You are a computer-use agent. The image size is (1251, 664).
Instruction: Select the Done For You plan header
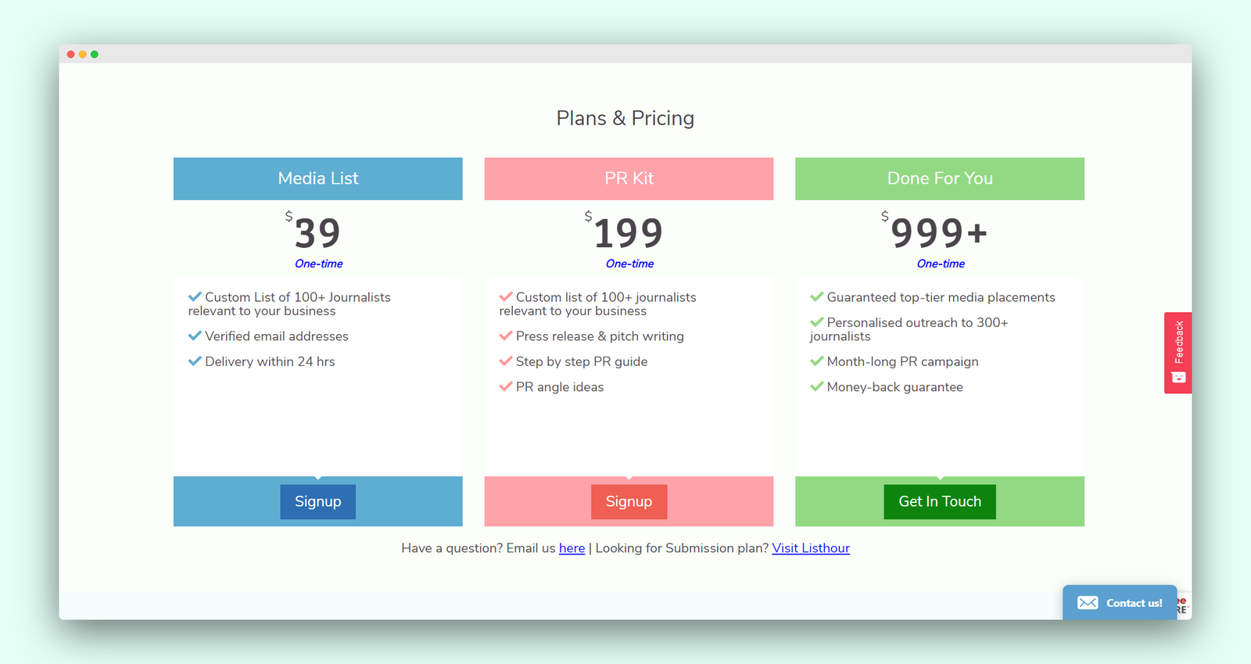point(940,178)
